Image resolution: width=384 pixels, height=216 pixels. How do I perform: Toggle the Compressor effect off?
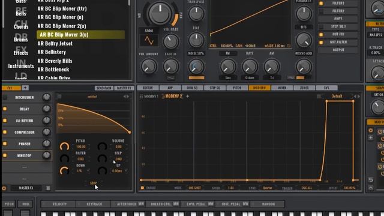pos(5,132)
